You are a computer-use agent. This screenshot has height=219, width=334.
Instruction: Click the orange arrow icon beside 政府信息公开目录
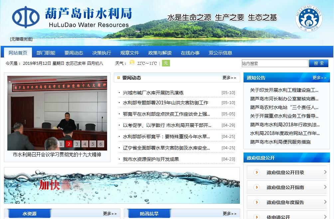pos(256,172)
